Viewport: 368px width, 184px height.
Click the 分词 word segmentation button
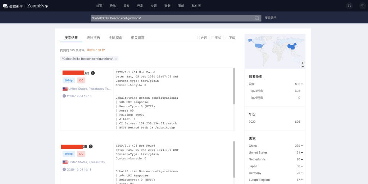(x=202, y=38)
